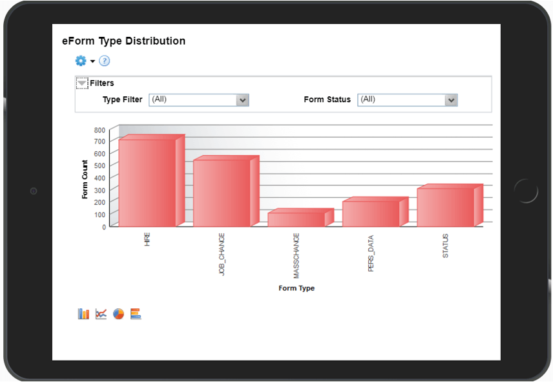This screenshot has width=553, height=382.
Task: Open the gear options menu
Action: point(81,61)
